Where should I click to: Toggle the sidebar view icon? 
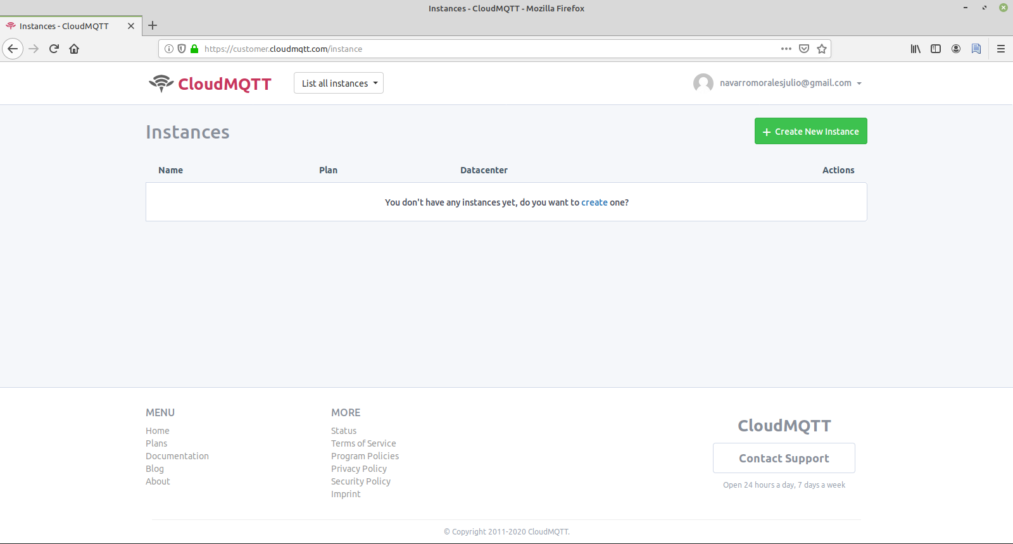(936, 49)
